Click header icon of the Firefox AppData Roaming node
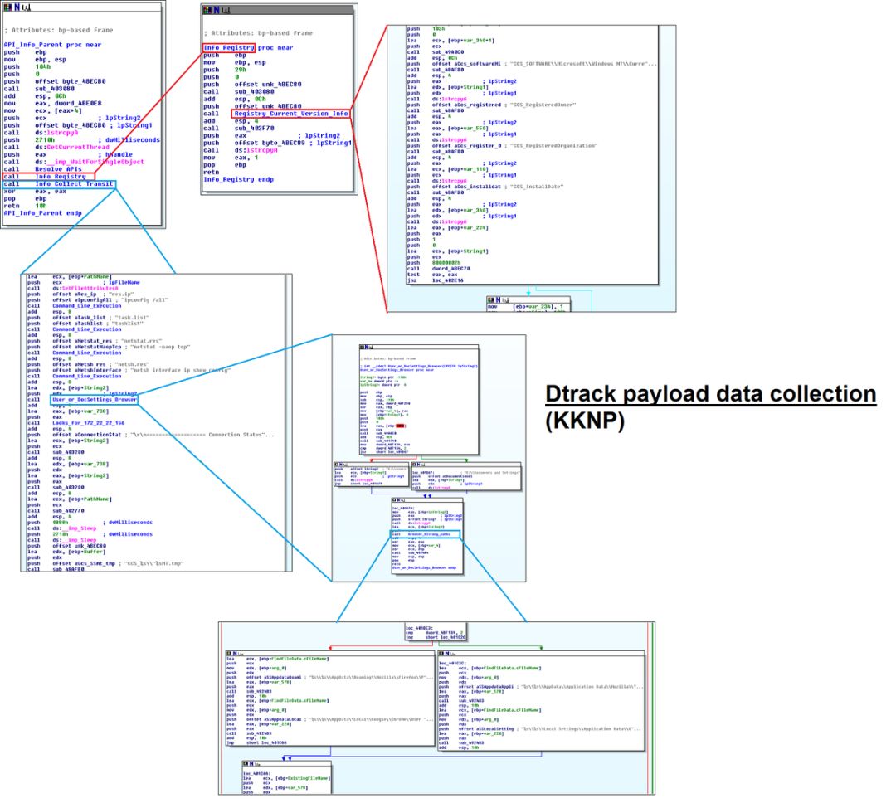Screen dimensions: 896x808 pos(234,653)
